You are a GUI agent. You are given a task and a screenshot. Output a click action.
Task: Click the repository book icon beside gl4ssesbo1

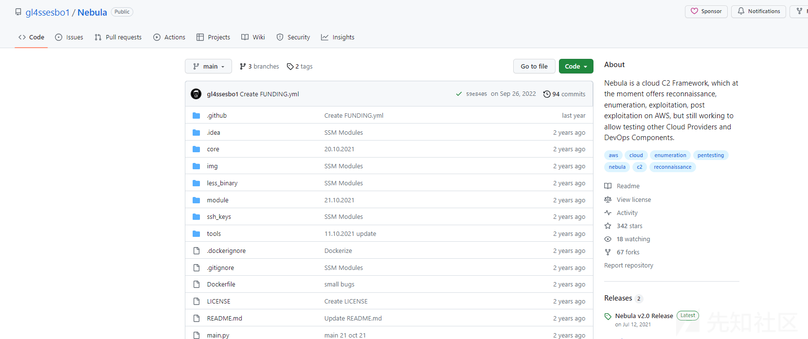18,12
